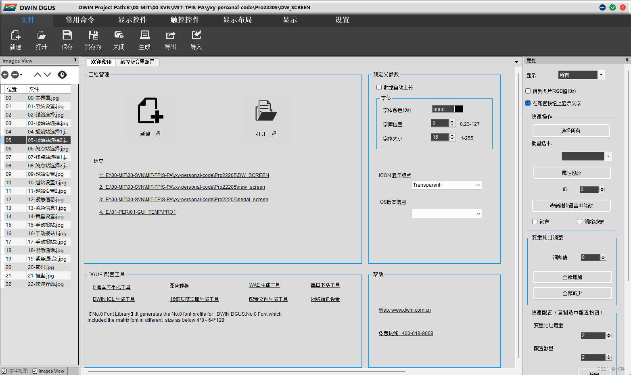The height and width of the screenshot is (375, 631).
Task: Switch to the 欢迎使用 tab
Action: 101,62
